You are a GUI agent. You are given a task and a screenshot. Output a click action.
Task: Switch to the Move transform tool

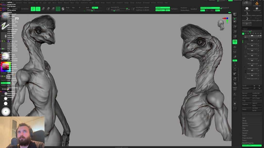click(43, 9)
